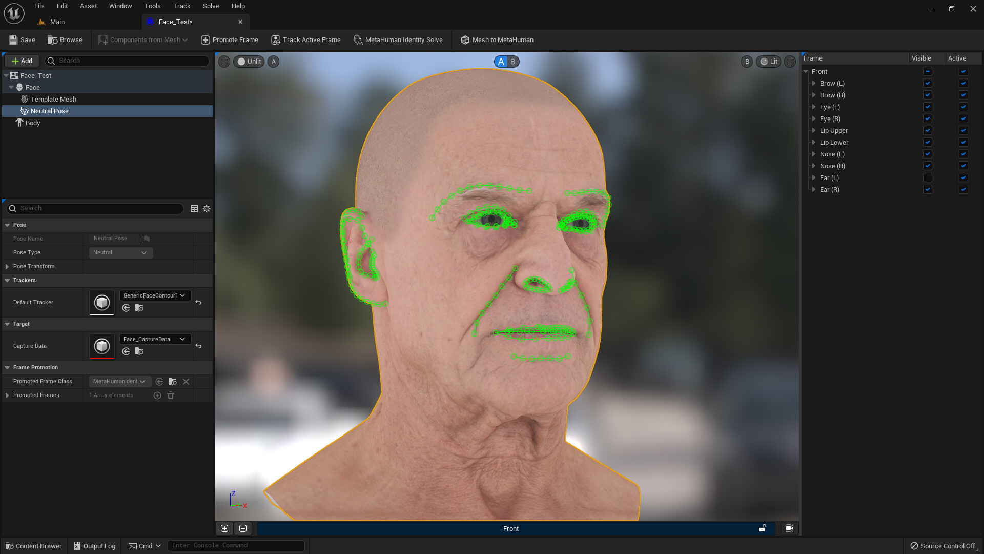This screenshot has width=984, height=554.
Task: Click the camera icon on the timeline bar
Action: click(x=789, y=528)
